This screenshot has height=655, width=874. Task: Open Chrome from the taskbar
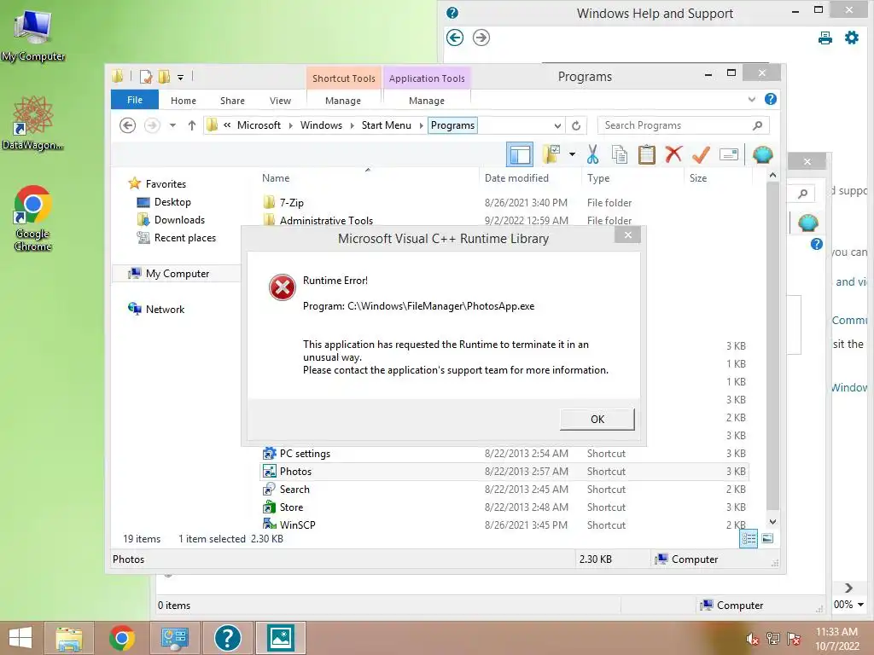121,638
